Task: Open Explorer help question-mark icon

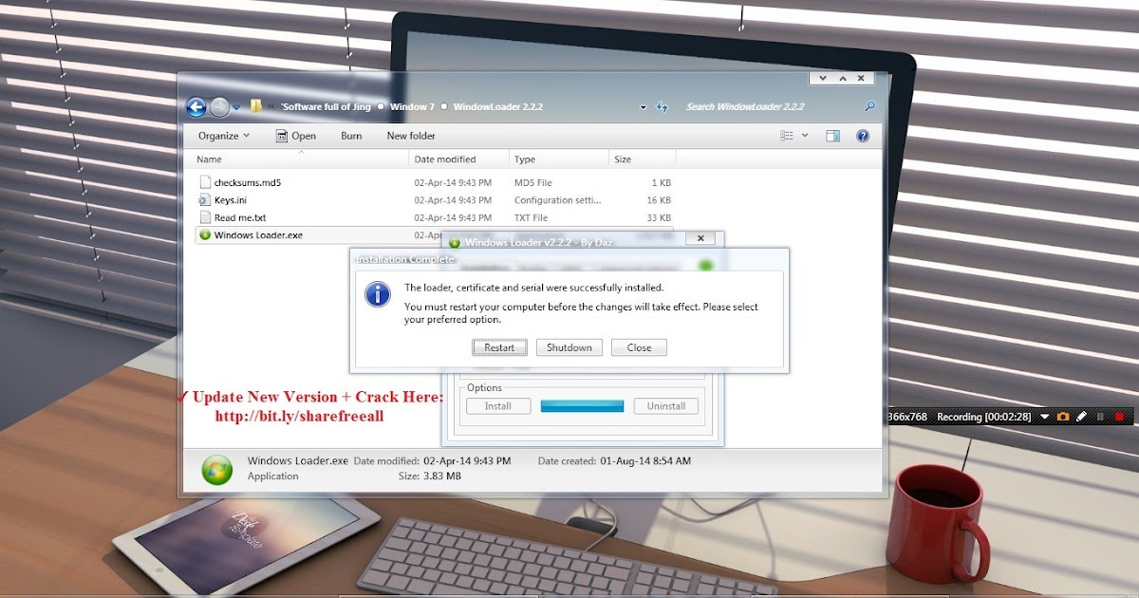Action: [x=863, y=136]
